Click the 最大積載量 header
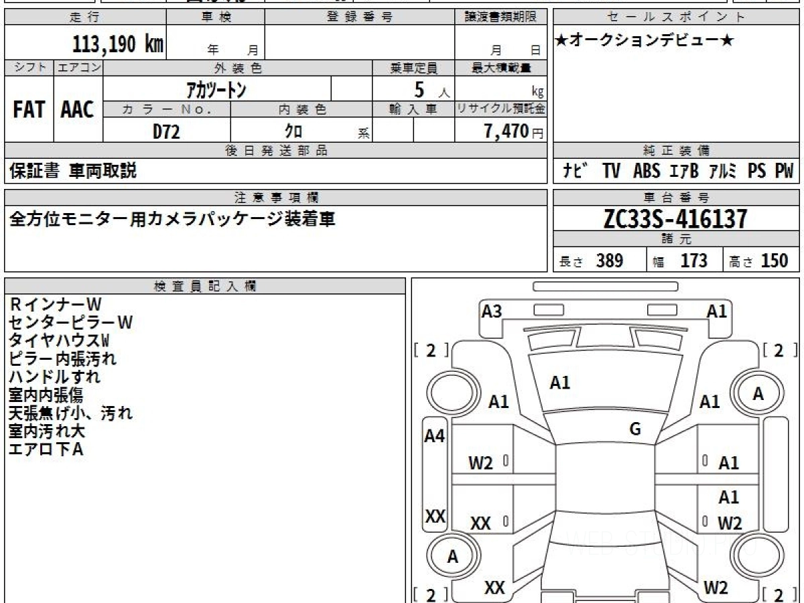 (x=501, y=68)
